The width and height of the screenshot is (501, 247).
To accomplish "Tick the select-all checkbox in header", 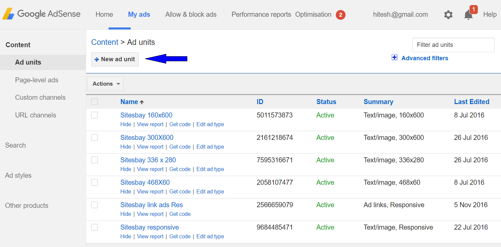I will tap(95, 102).
